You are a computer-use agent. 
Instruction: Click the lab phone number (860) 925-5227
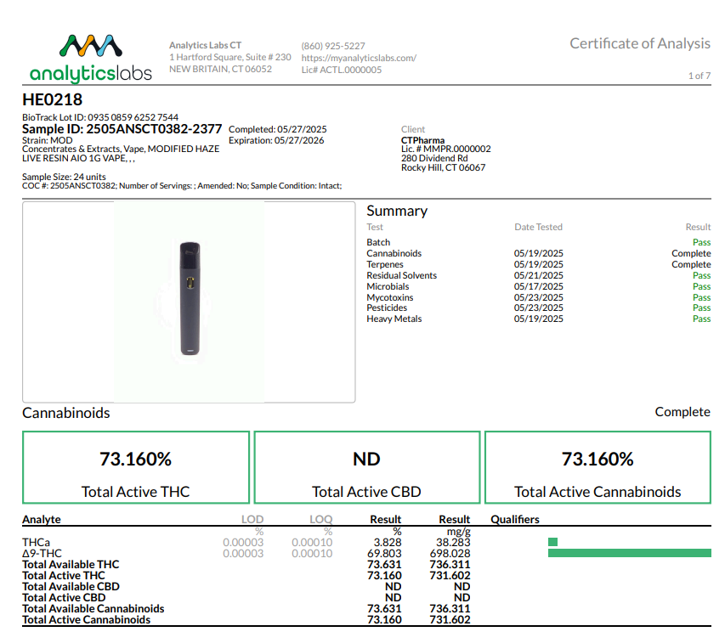tap(332, 46)
